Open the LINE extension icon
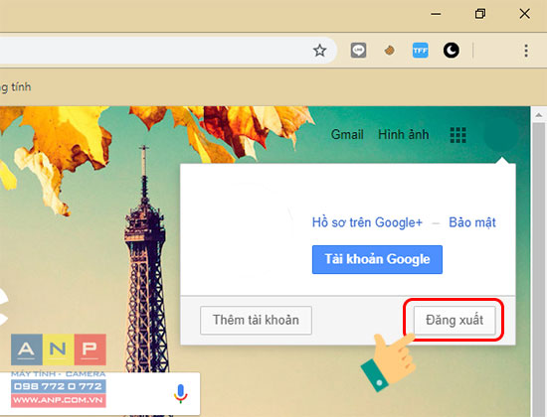The image size is (547, 417). coord(358,51)
